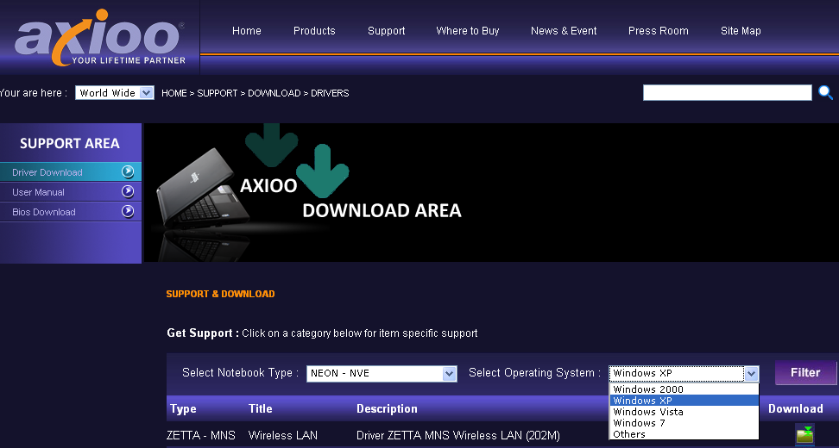Open the Support menu
The height and width of the screenshot is (448, 839).
(387, 31)
